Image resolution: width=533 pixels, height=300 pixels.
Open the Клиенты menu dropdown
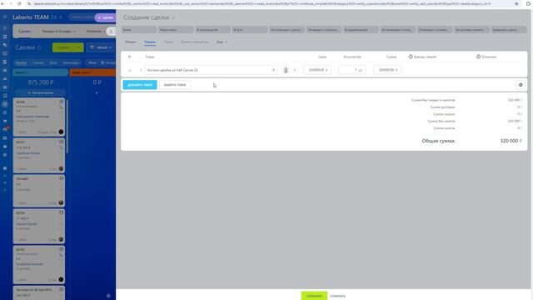coord(96,32)
